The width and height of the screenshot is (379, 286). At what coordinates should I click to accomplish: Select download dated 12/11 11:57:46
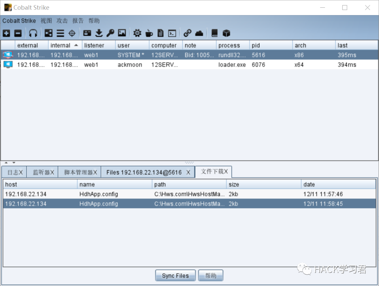pyautogui.click(x=189, y=194)
